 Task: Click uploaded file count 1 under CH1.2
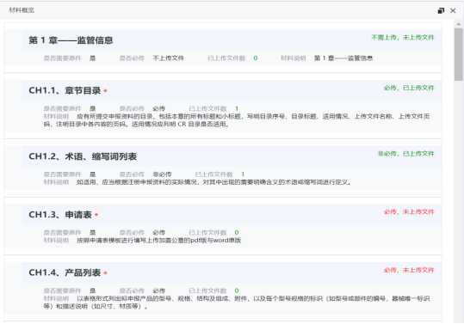tap(243, 174)
